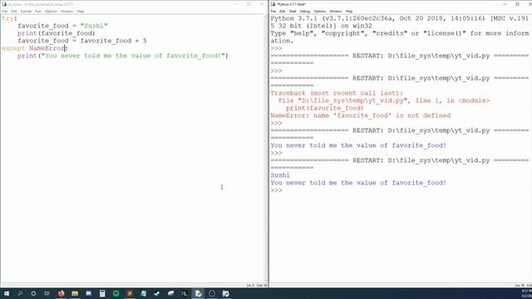
Task: Click 'NameError' in the except line
Action: click(x=47, y=48)
